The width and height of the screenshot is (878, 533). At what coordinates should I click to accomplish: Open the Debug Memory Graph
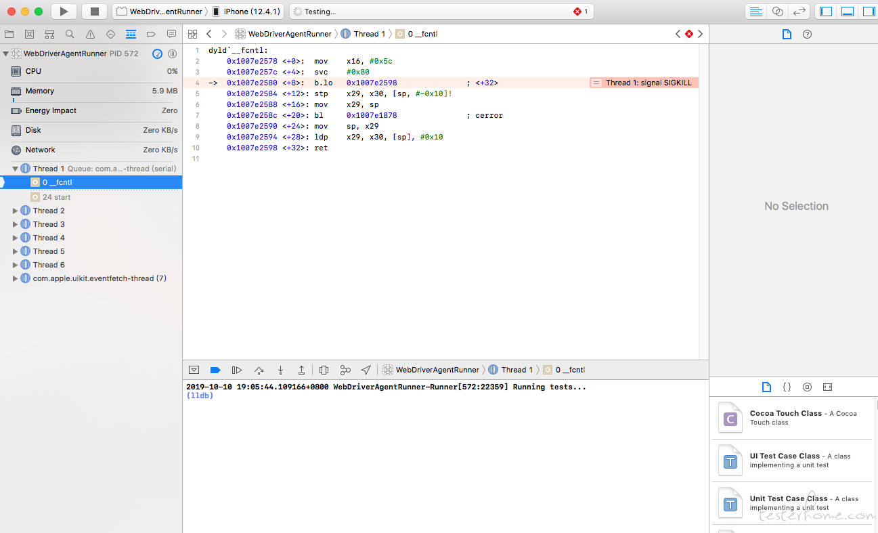345,370
